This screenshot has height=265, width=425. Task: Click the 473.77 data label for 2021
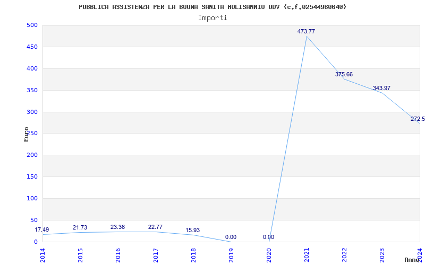[x=306, y=31]
